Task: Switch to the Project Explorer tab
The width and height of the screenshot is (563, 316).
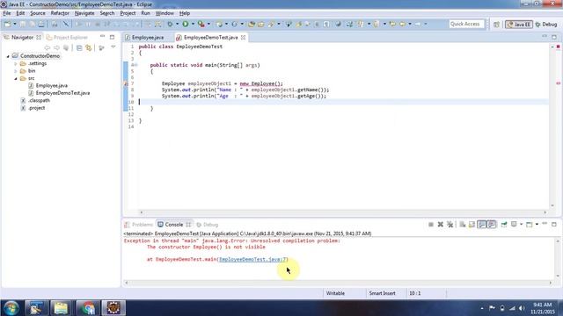Action: (x=67, y=37)
